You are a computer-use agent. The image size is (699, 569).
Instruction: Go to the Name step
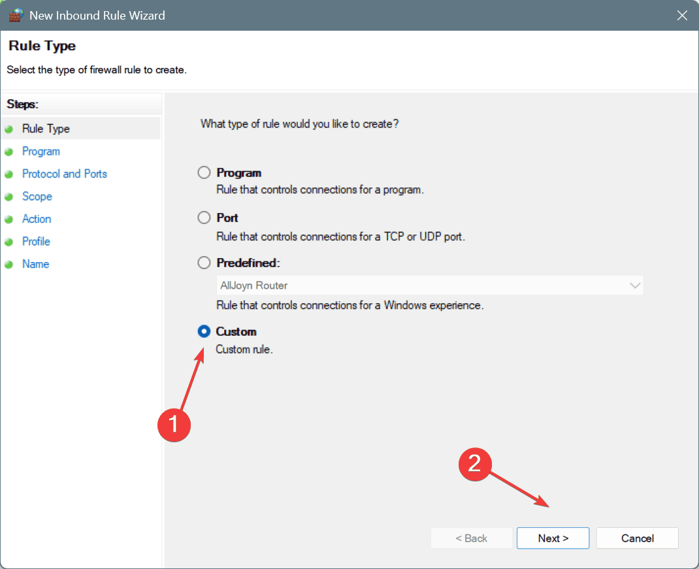pyautogui.click(x=36, y=264)
